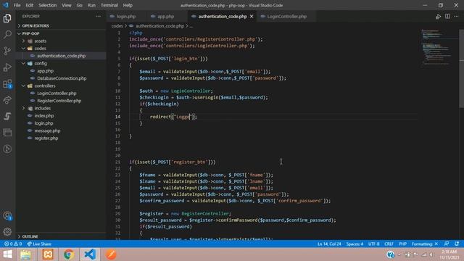Click Ln 14, Col 24 in status bar
The height and width of the screenshot is (261, 464).
pyautogui.click(x=329, y=244)
